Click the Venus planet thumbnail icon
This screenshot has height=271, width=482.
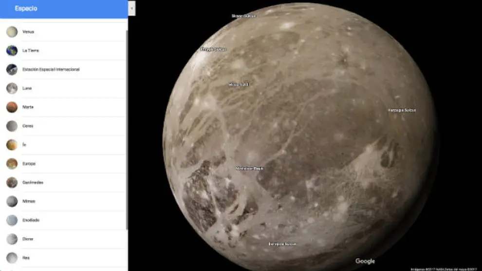pos(12,32)
